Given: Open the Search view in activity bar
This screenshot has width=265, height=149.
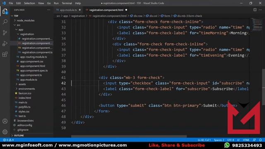Looking at the screenshot, I should pos(5,22).
